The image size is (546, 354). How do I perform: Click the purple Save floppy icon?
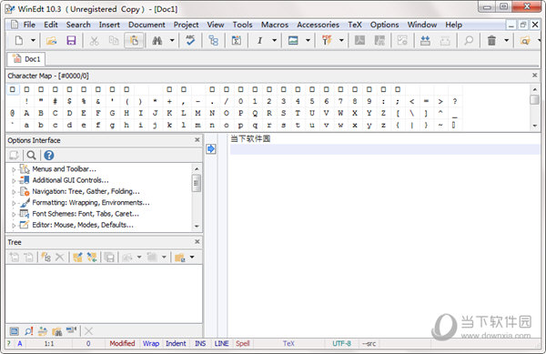pos(71,40)
